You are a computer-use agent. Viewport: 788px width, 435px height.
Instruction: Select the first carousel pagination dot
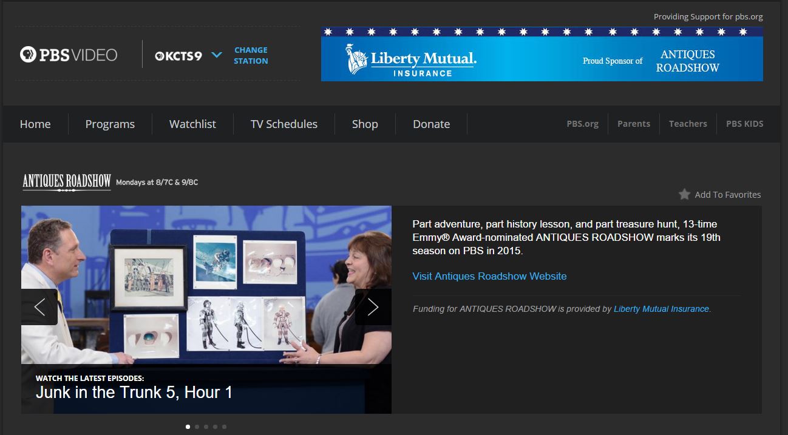tap(188, 427)
